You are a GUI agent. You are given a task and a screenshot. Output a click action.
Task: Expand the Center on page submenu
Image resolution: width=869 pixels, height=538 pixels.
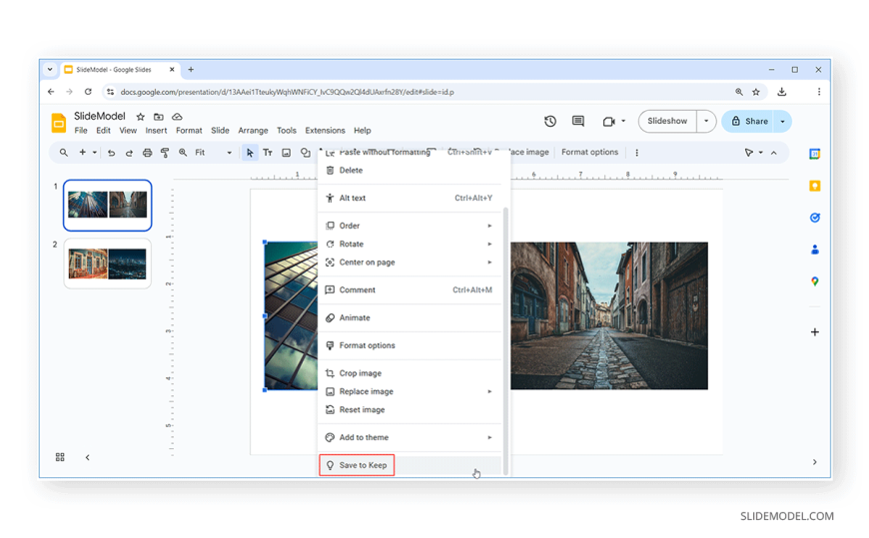[x=411, y=263]
